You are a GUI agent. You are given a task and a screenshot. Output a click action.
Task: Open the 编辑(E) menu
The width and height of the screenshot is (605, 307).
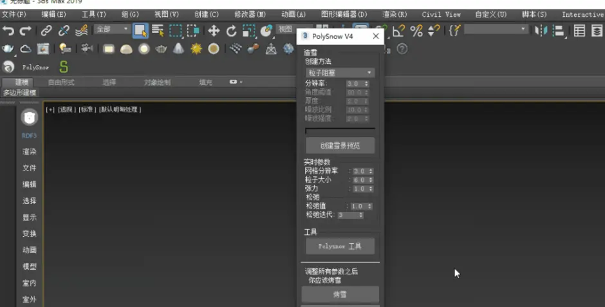(54, 14)
